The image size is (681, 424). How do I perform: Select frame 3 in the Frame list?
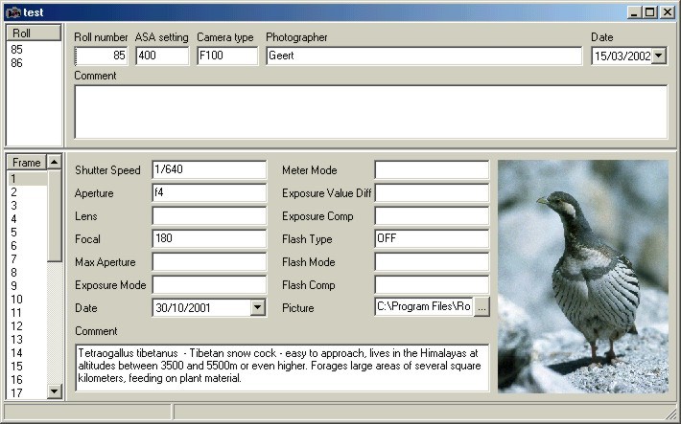[x=27, y=206]
